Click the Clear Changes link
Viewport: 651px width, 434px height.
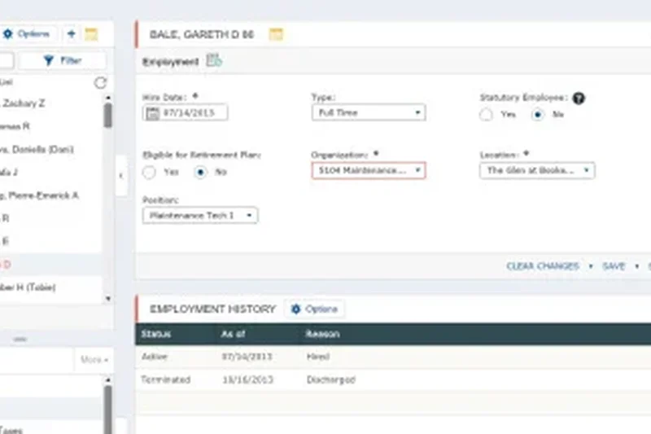pos(542,266)
